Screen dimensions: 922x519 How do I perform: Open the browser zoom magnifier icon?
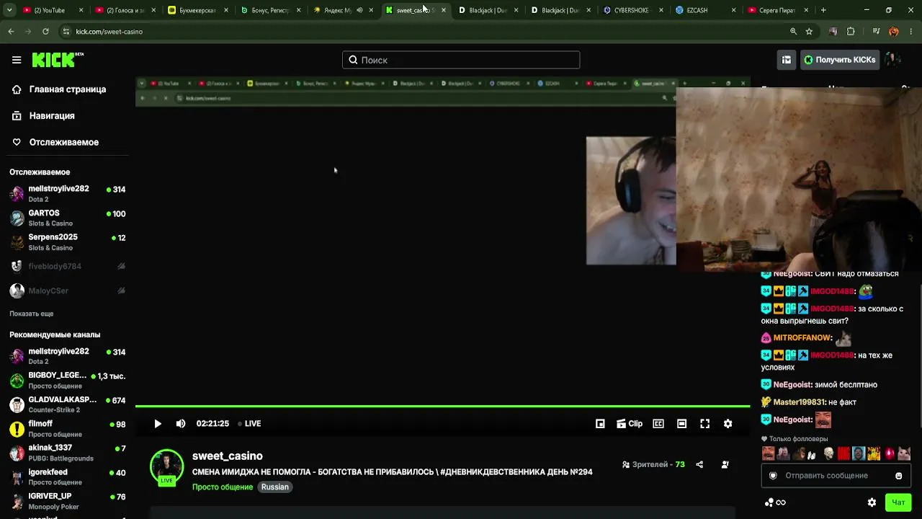click(x=793, y=32)
